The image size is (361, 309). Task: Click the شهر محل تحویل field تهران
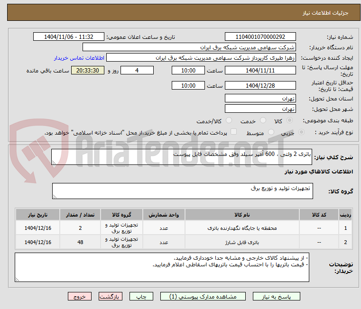pyautogui.click(x=260, y=109)
